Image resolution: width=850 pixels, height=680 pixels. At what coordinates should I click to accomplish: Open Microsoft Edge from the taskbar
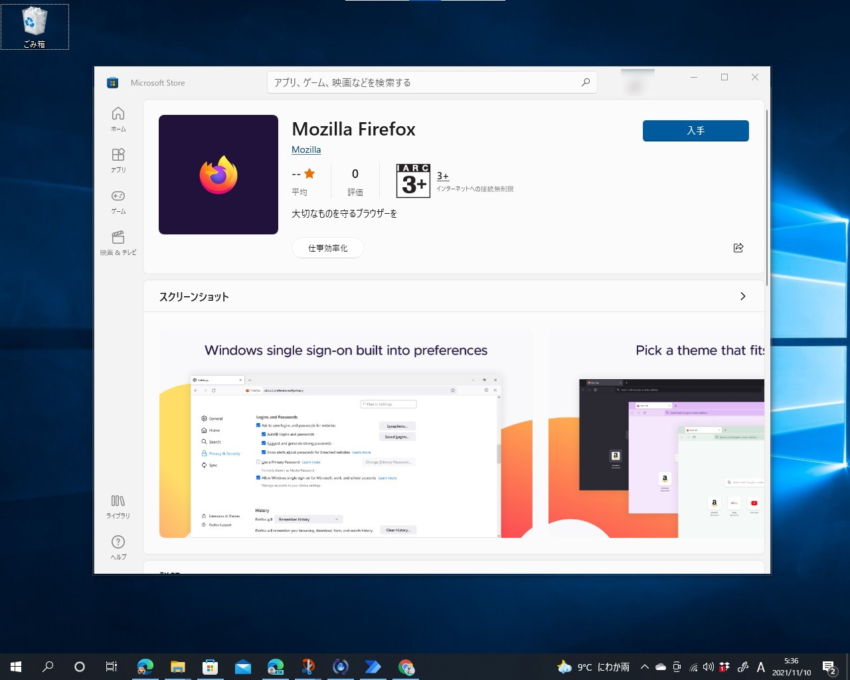pos(145,666)
